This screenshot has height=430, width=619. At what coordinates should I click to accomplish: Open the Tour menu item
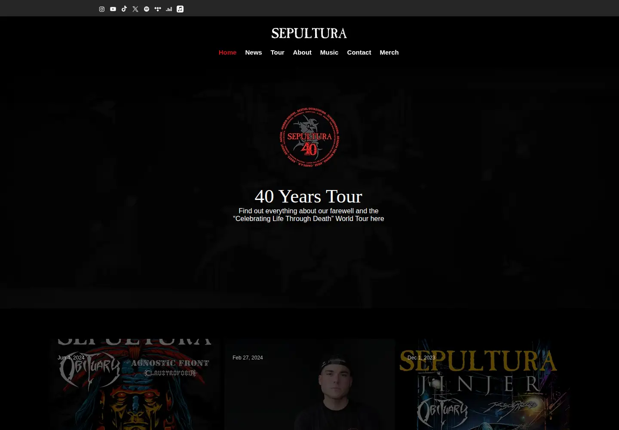(277, 52)
